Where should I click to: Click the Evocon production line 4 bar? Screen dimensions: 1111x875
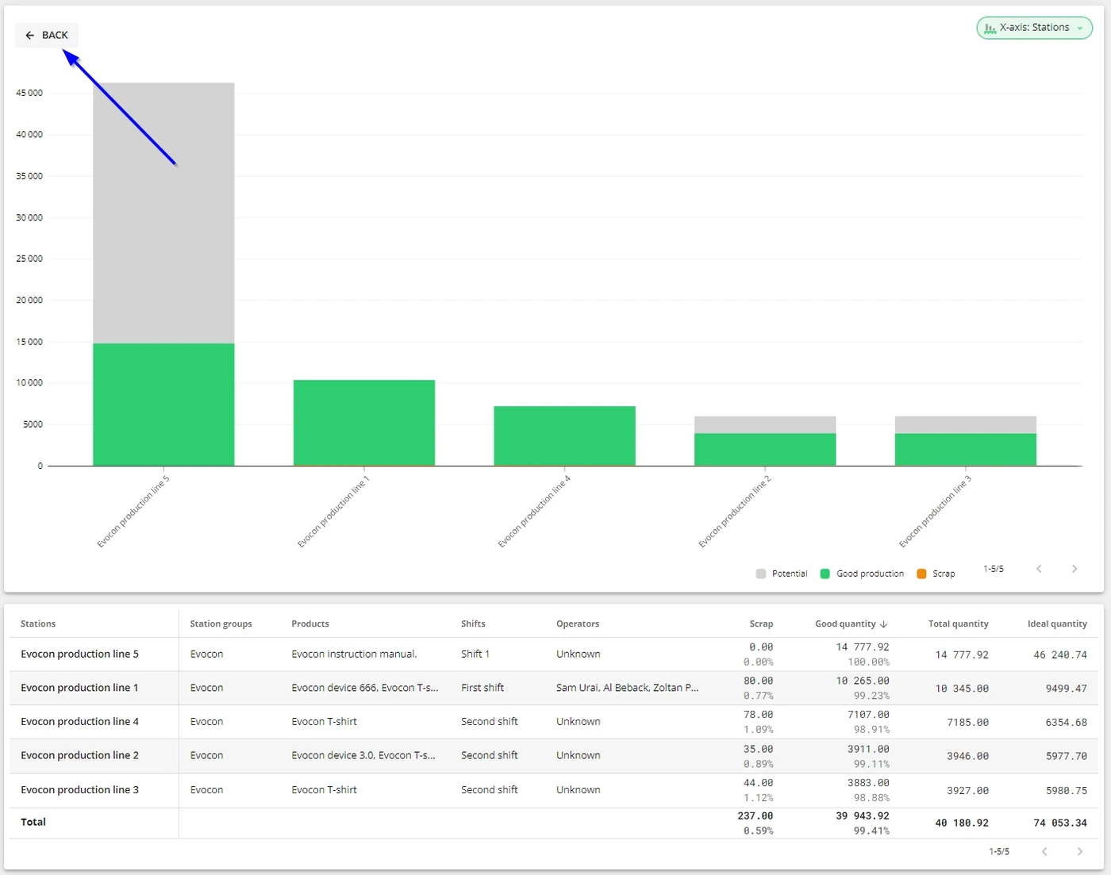pyautogui.click(x=564, y=436)
